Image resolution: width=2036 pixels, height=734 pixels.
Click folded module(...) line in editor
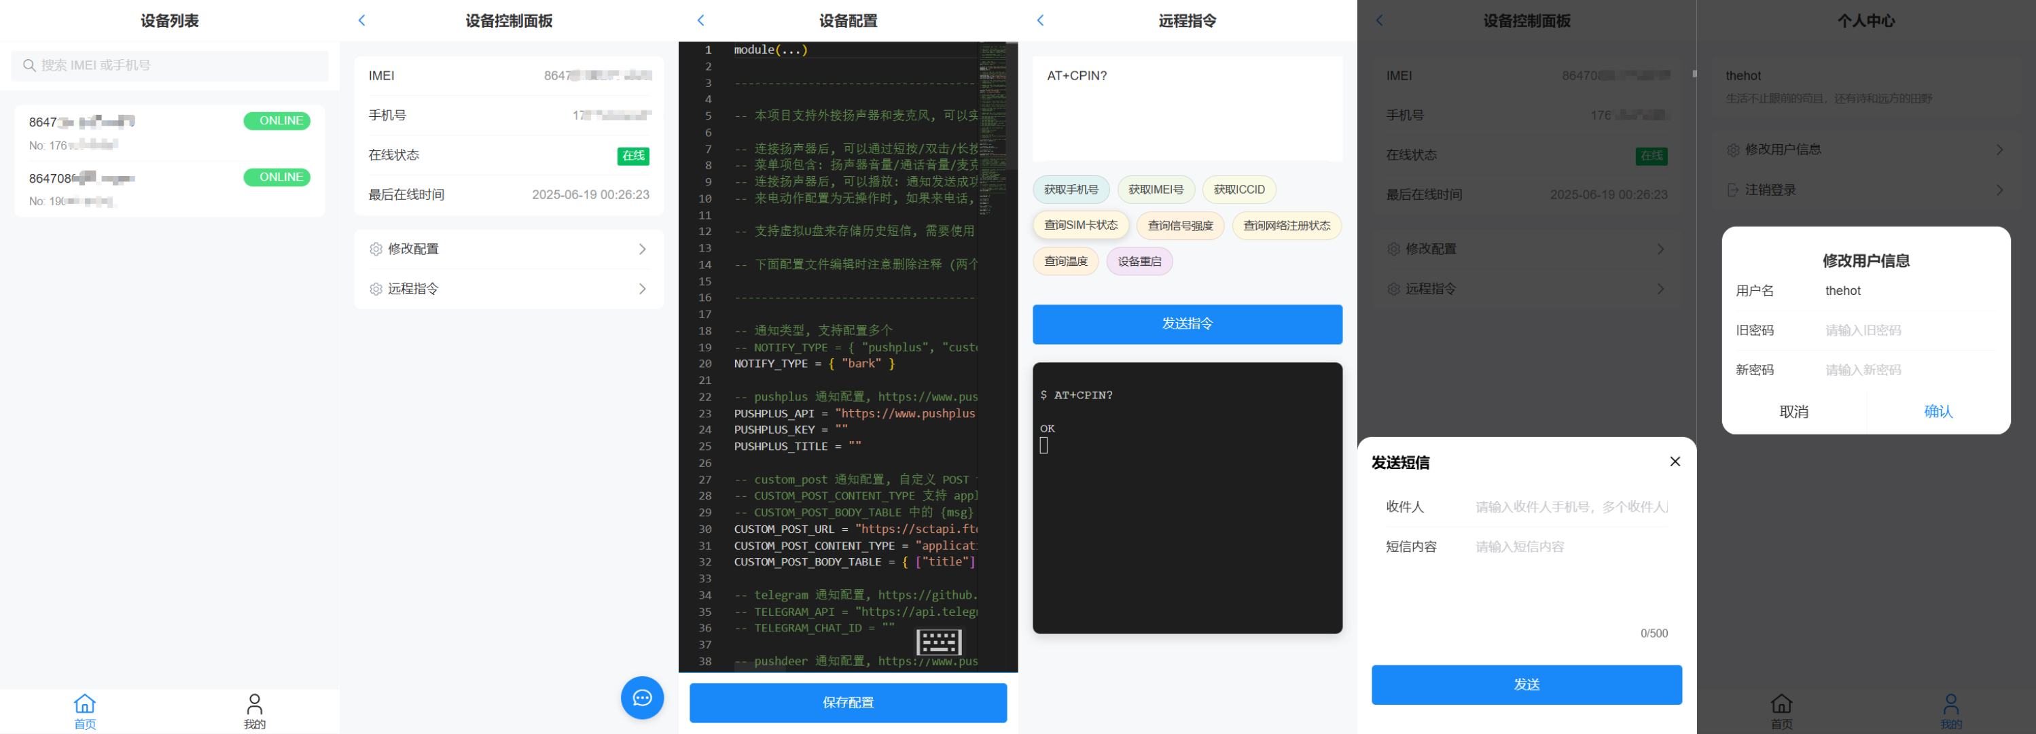[770, 50]
